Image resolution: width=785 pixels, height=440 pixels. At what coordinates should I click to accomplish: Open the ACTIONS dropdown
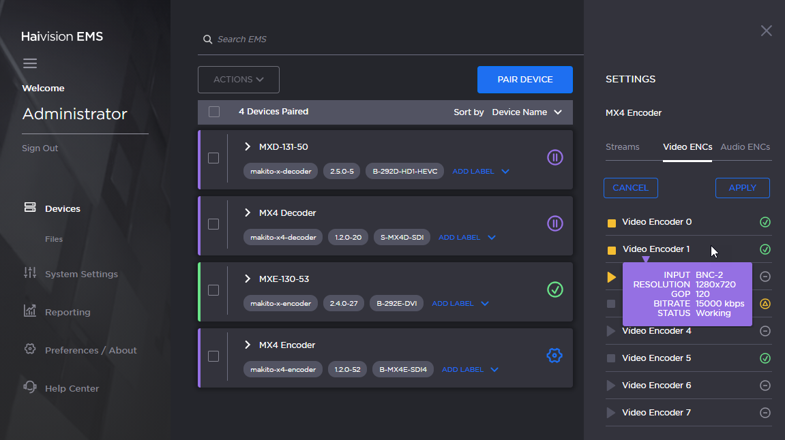238,79
